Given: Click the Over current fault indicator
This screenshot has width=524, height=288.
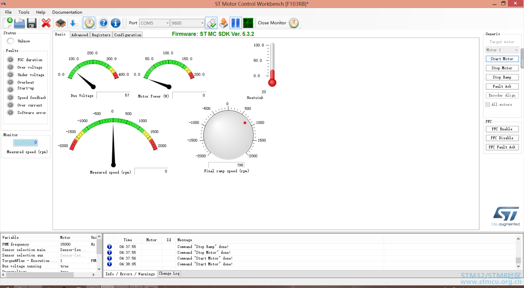Looking at the screenshot, I should tap(10, 105).
